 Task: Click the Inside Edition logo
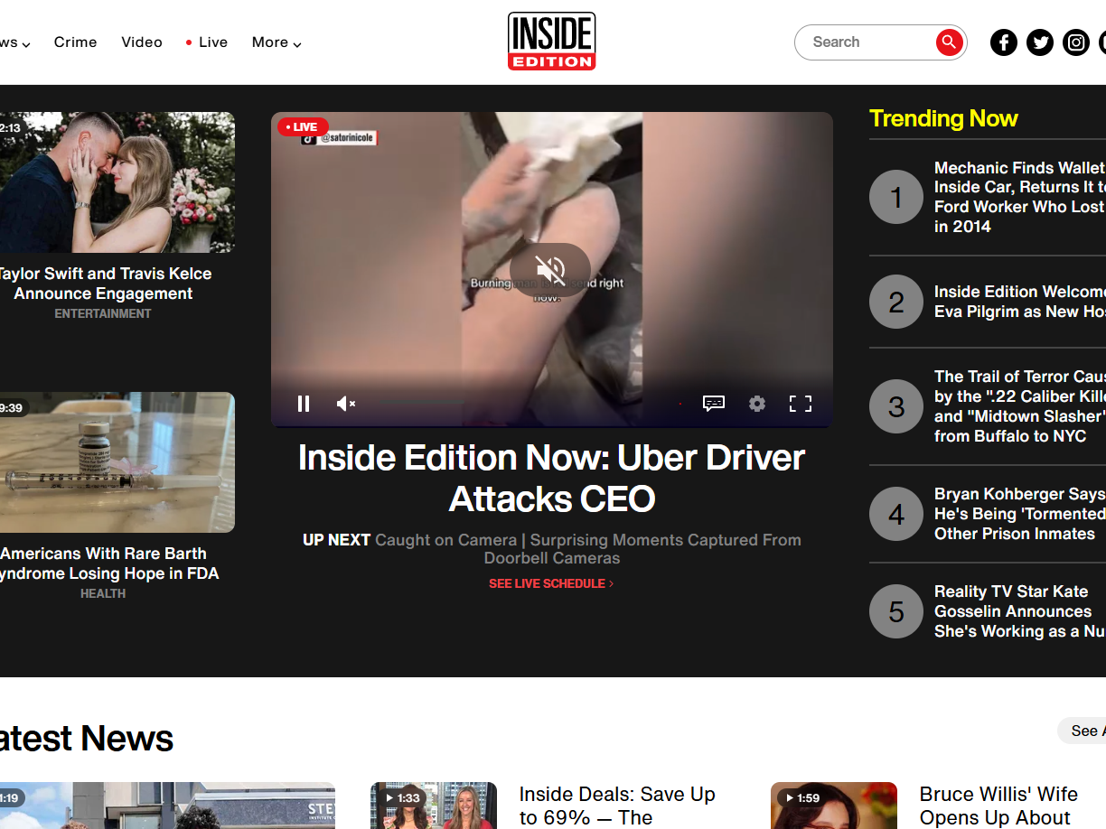551,42
